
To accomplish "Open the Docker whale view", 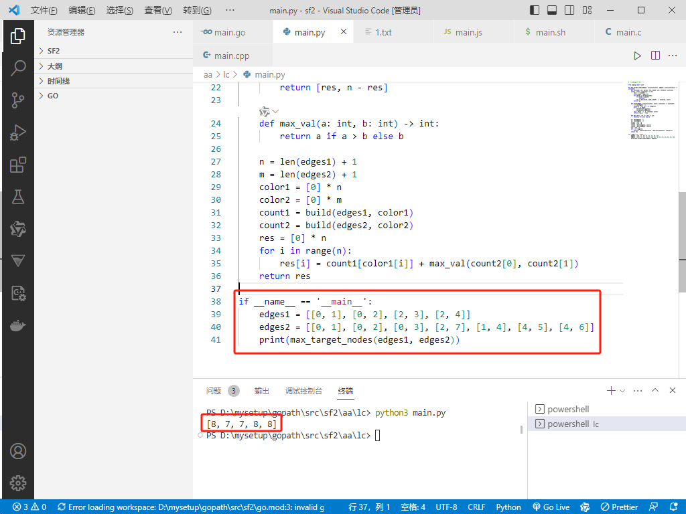I will coord(18,326).
